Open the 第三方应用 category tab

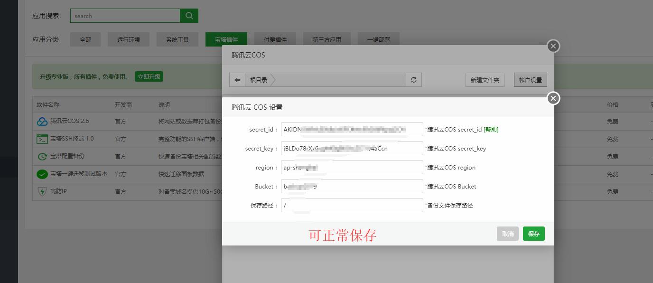tap(326, 39)
